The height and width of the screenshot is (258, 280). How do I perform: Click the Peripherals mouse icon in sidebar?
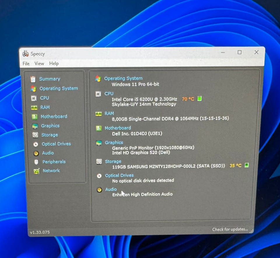(x=36, y=162)
